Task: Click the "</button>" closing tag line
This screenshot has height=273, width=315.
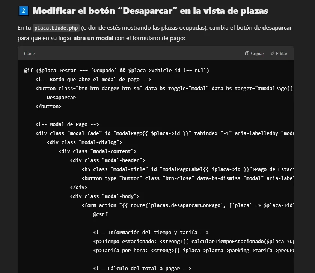Action: click(48, 106)
